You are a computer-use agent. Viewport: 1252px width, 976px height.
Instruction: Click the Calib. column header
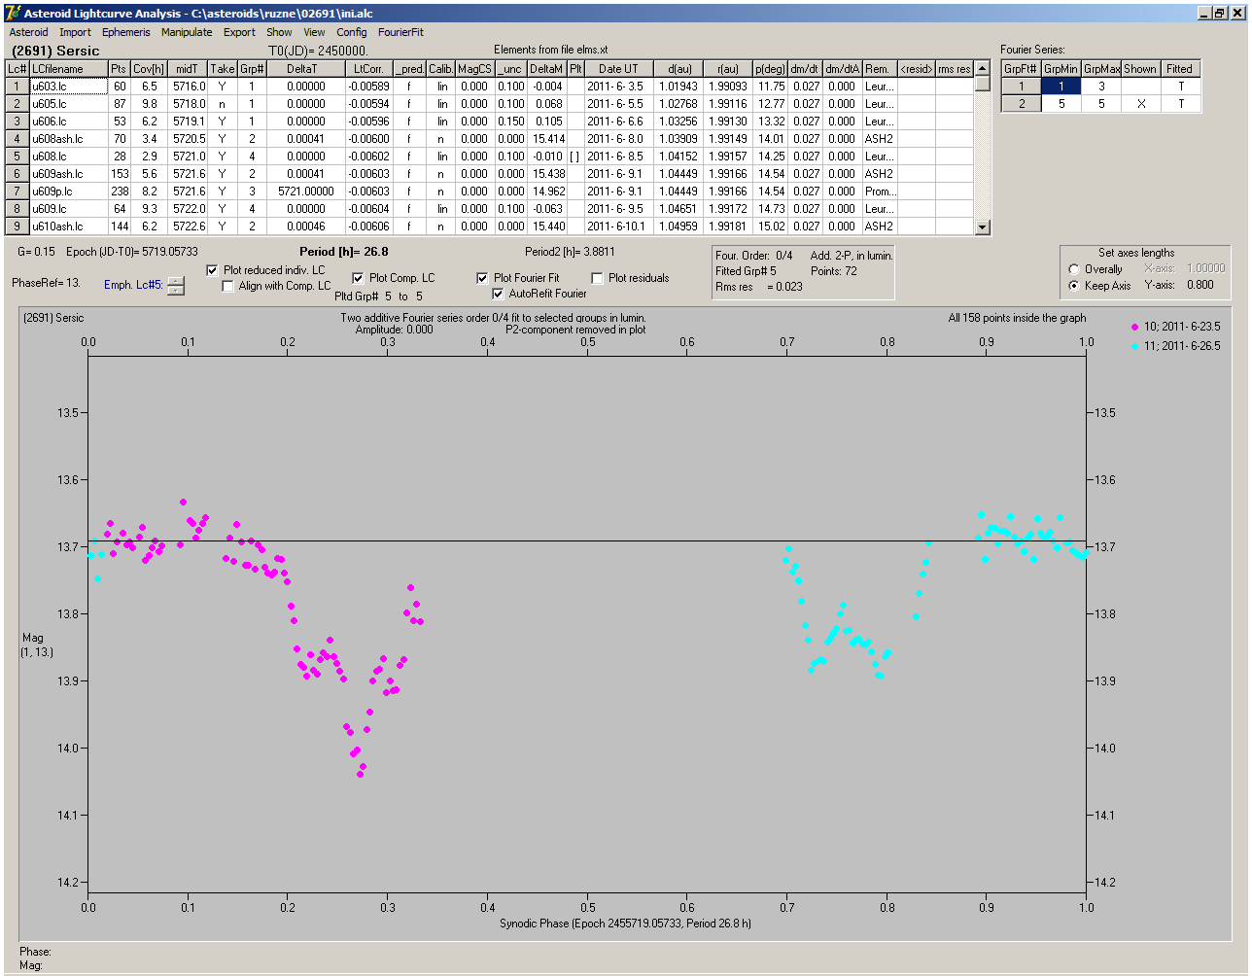click(440, 69)
